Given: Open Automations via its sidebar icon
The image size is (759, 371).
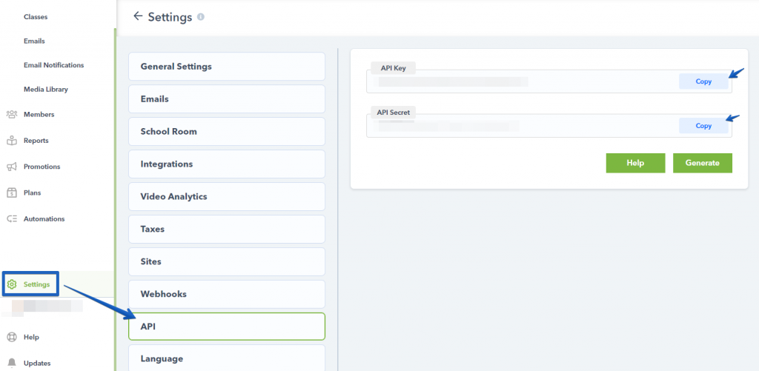Looking at the screenshot, I should tap(12, 219).
